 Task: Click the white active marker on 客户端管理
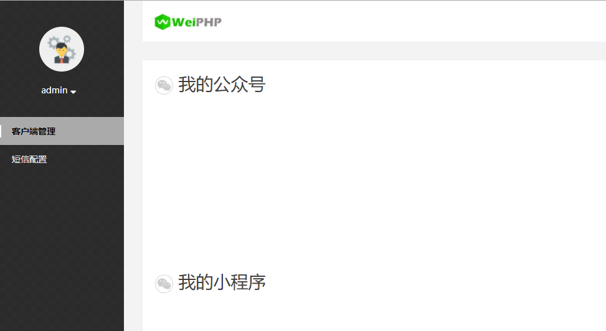tap(1, 131)
